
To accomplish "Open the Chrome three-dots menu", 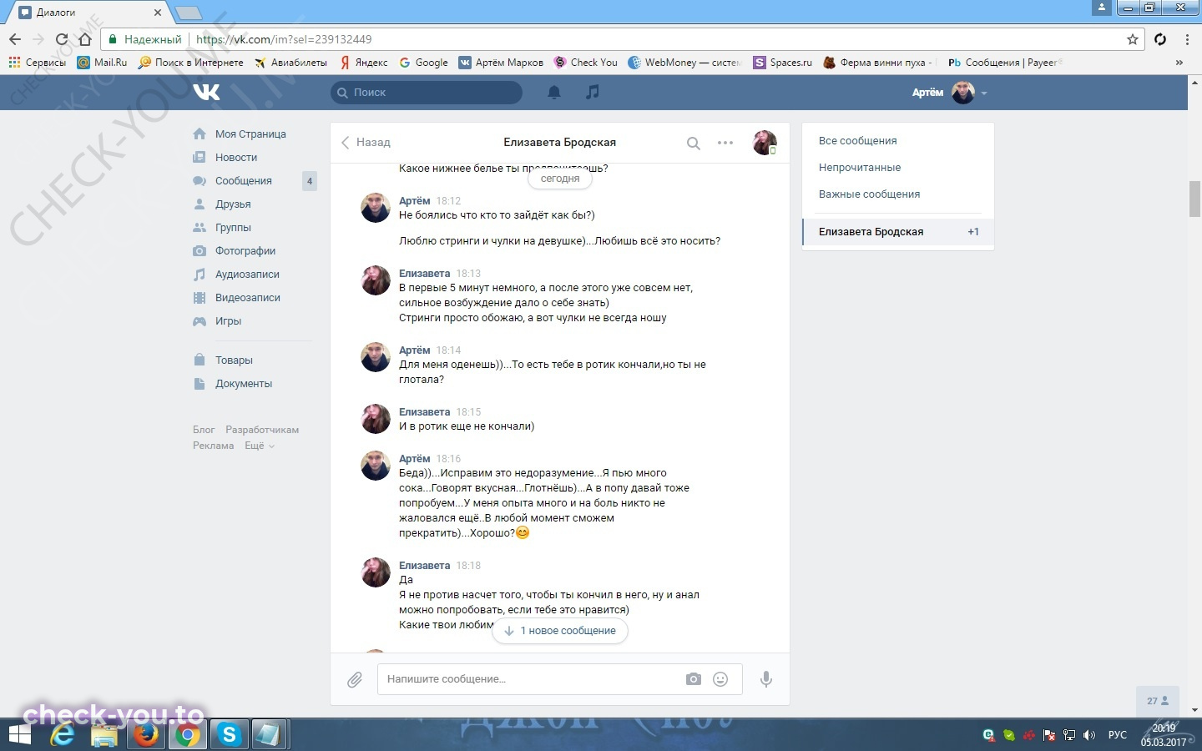I will click(x=1187, y=39).
